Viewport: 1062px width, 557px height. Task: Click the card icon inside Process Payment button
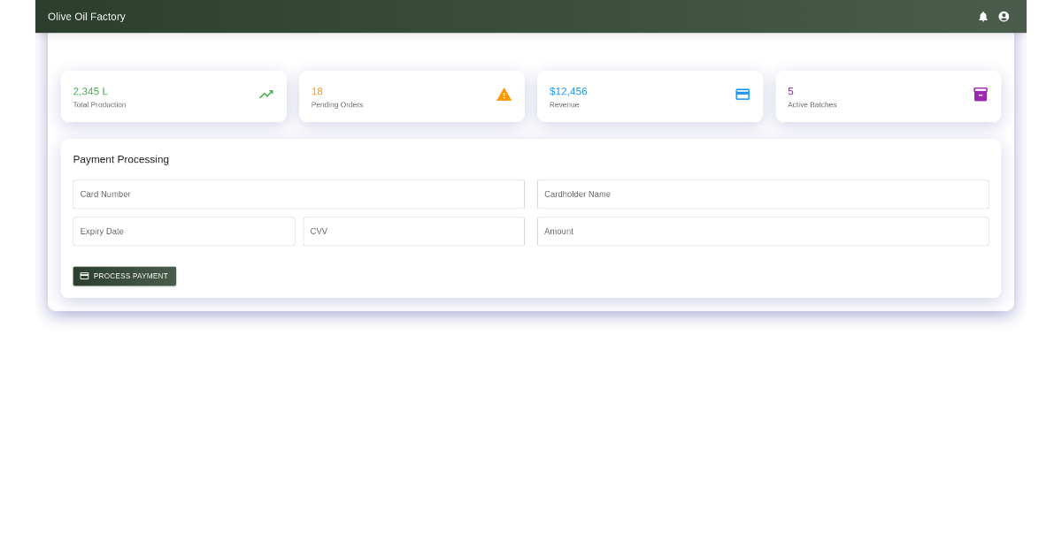tap(84, 276)
